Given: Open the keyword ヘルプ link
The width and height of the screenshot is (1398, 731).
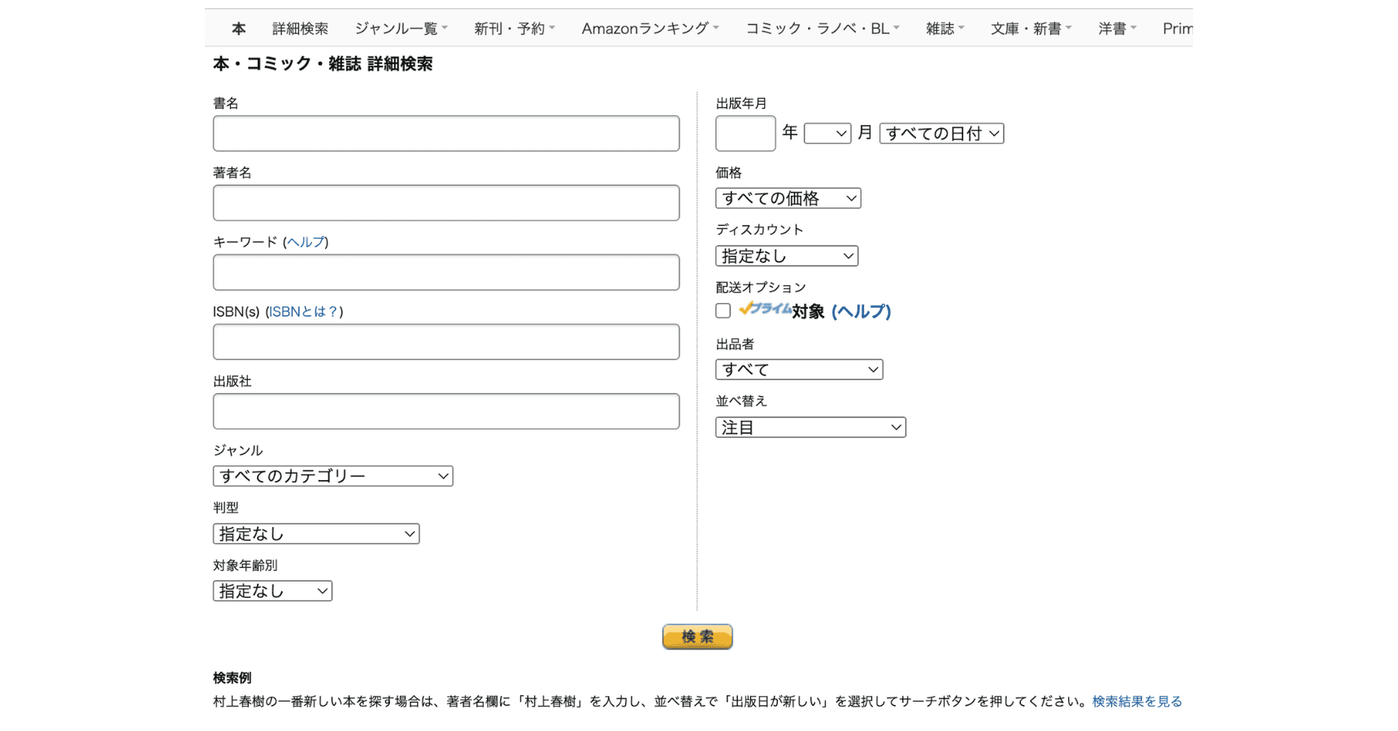Looking at the screenshot, I should [x=305, y=241].
